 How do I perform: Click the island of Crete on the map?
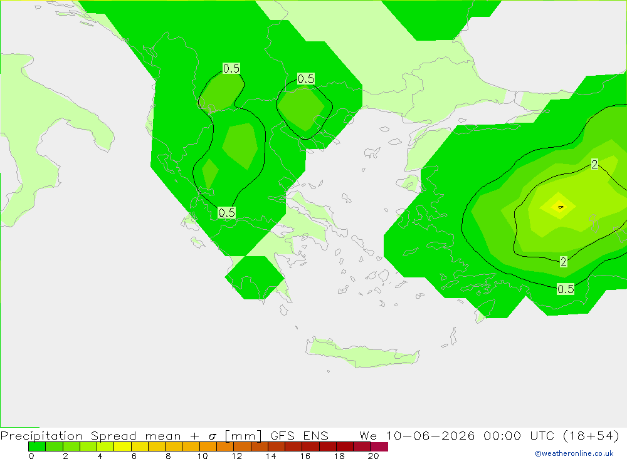362,353
